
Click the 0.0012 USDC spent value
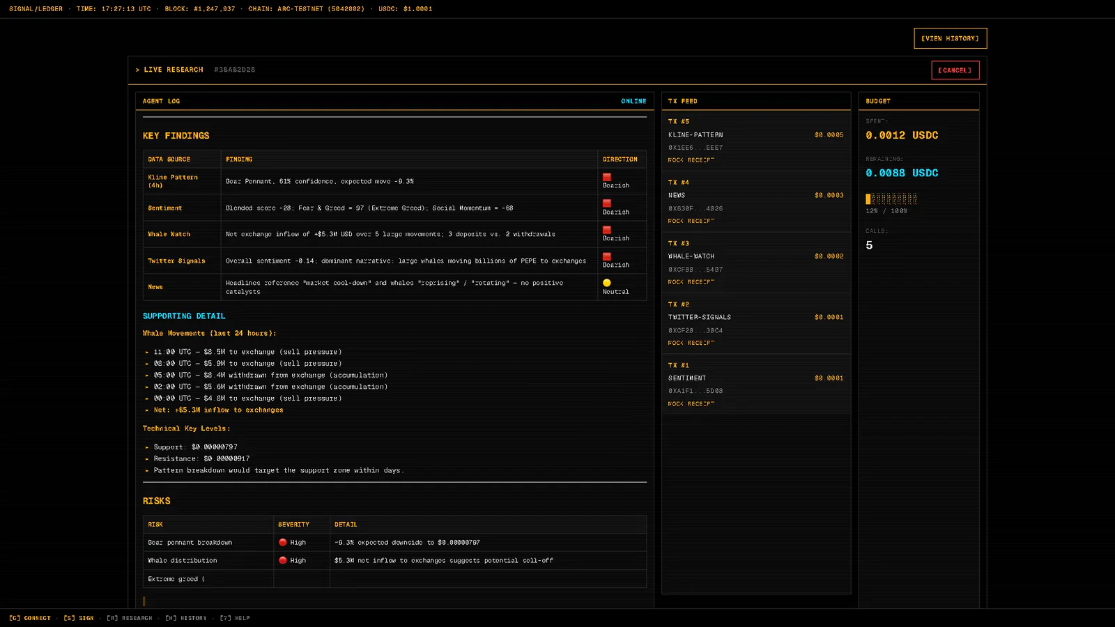[902, 135]
